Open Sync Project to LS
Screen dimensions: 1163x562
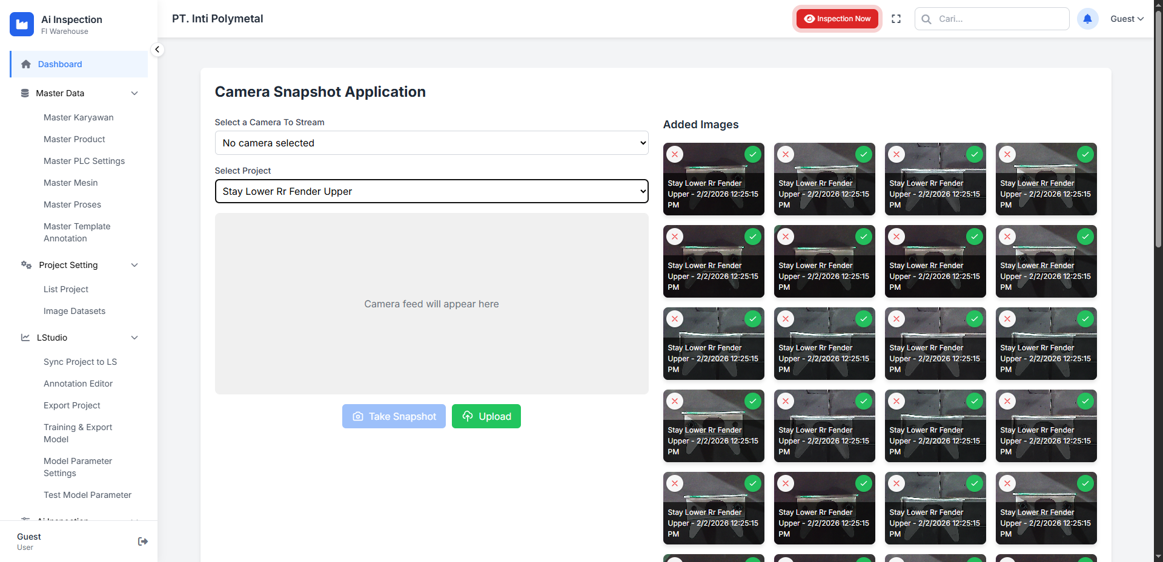pyautogui.click(x=81, y=362)
